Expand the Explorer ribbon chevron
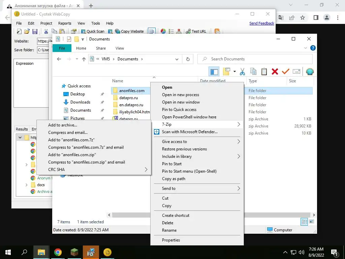Viewport: 345px width, 259px height. pyautogui.click(x=305, y=48)
